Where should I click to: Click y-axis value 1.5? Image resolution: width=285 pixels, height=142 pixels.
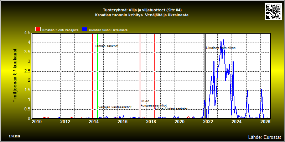(x=27, y=90)
